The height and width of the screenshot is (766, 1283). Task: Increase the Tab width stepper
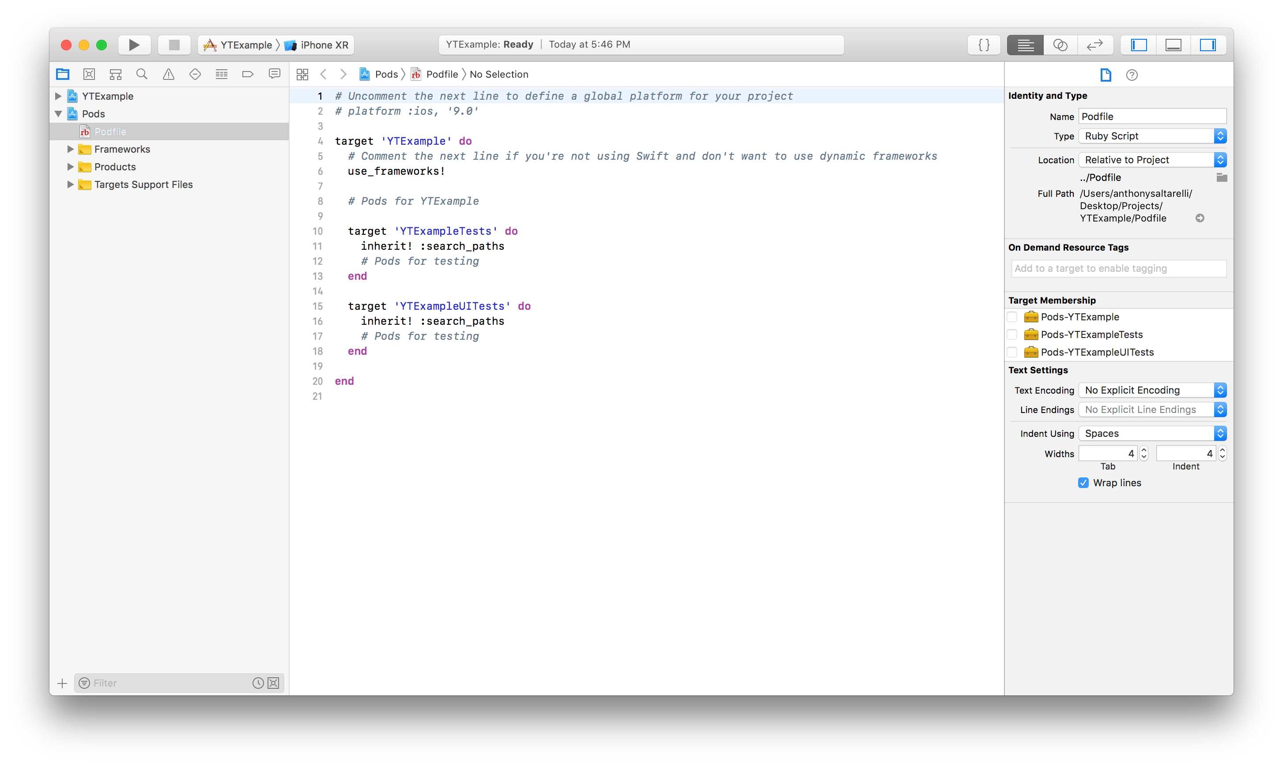pyautogui.click(x=1143, y=450)
